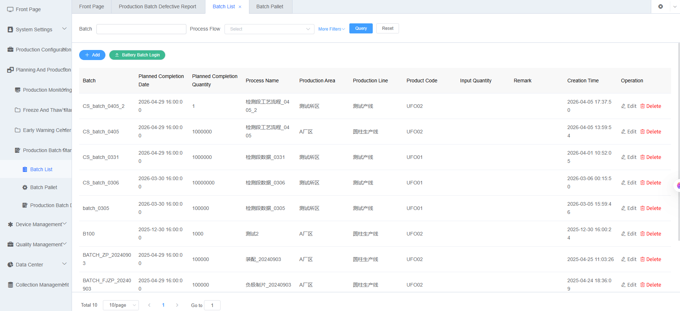This screenshot has height=311, width=680.
Task: Click the Collection Management database icon
Action: (10, 285)
